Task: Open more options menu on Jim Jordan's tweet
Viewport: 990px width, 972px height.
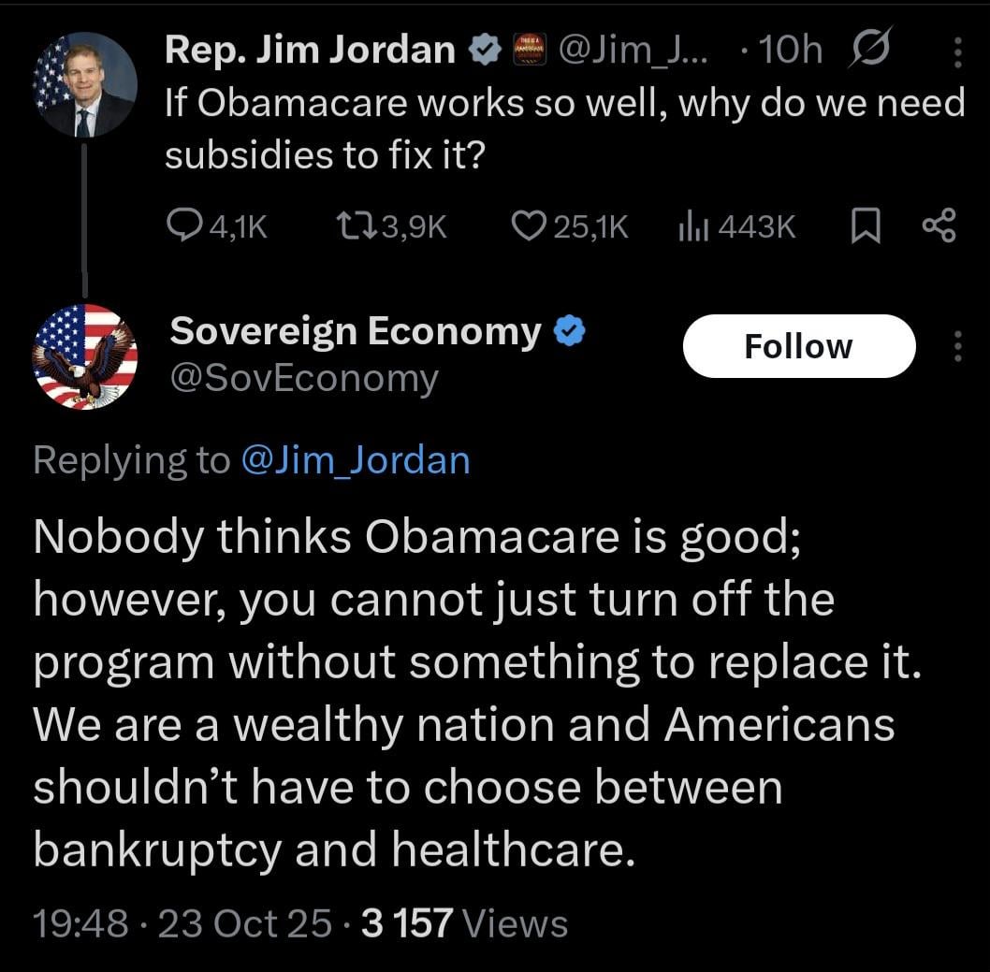Action: click(956, 51)
